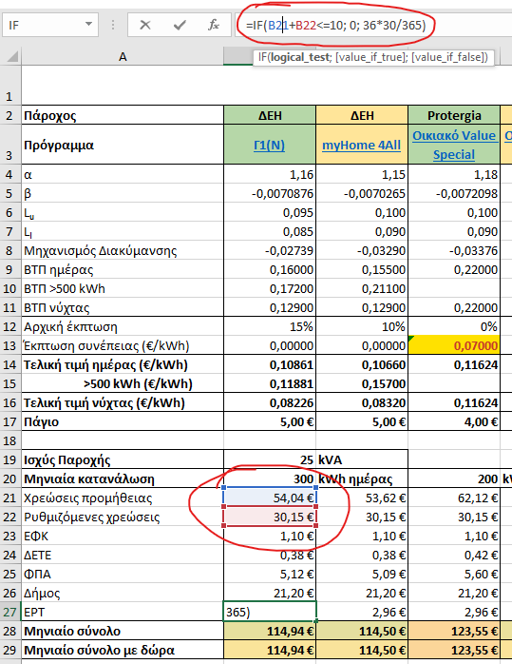
Task: Select the 0,11881 cell in row 15
Action: pos(270,383)
